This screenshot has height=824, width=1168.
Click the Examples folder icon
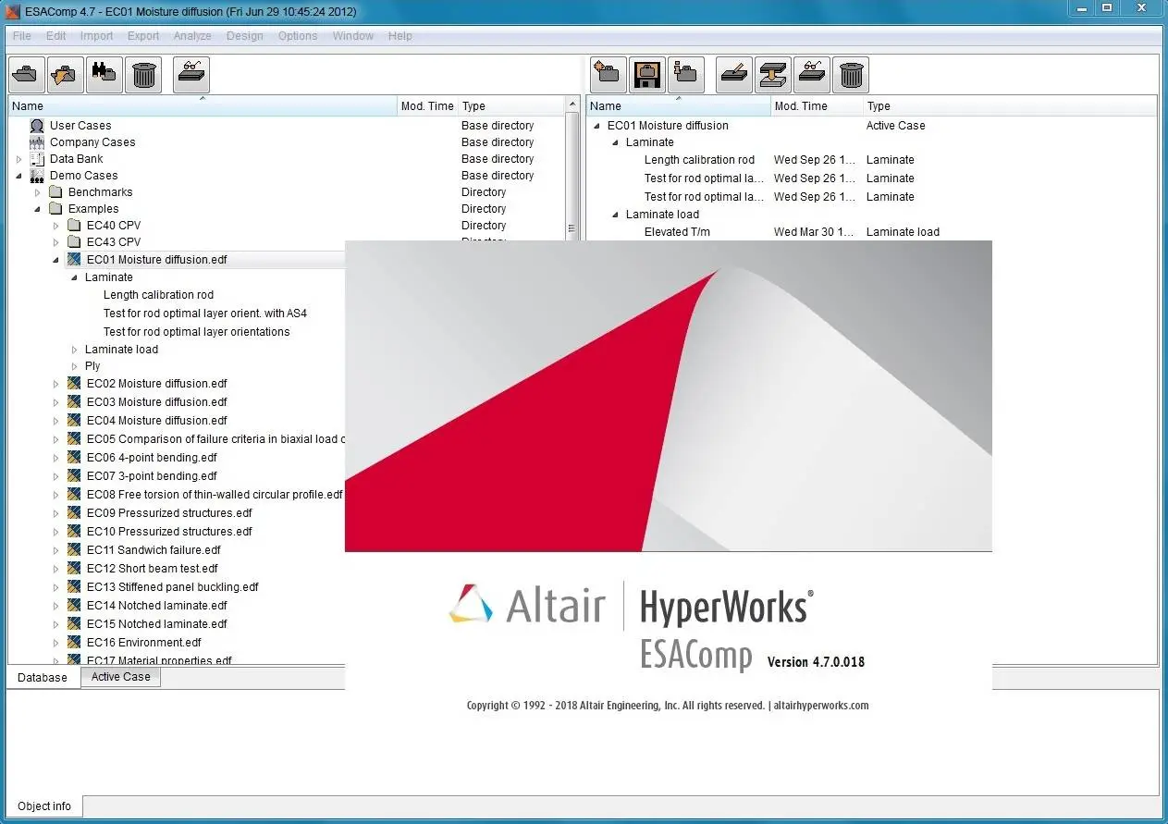point(55,209)
